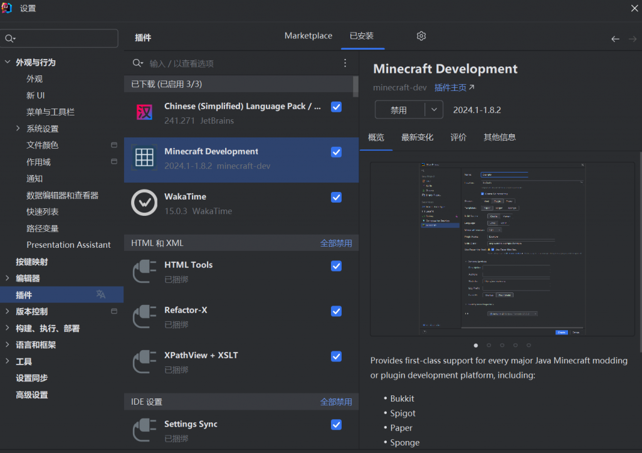This screenshot has width=642, height=453.
Task: Select the second screenshot carousel dot
Action: pyautogui.click(x=489, y=345)
